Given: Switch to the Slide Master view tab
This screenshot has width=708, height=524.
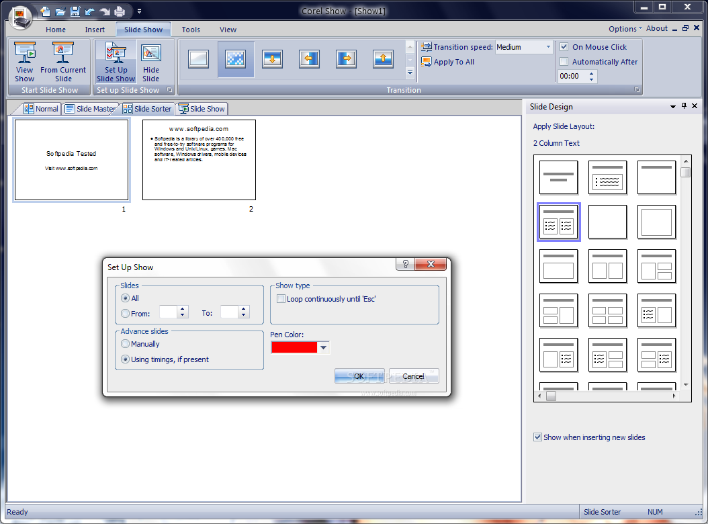Looking at the screenshot, I should point(90,109).
